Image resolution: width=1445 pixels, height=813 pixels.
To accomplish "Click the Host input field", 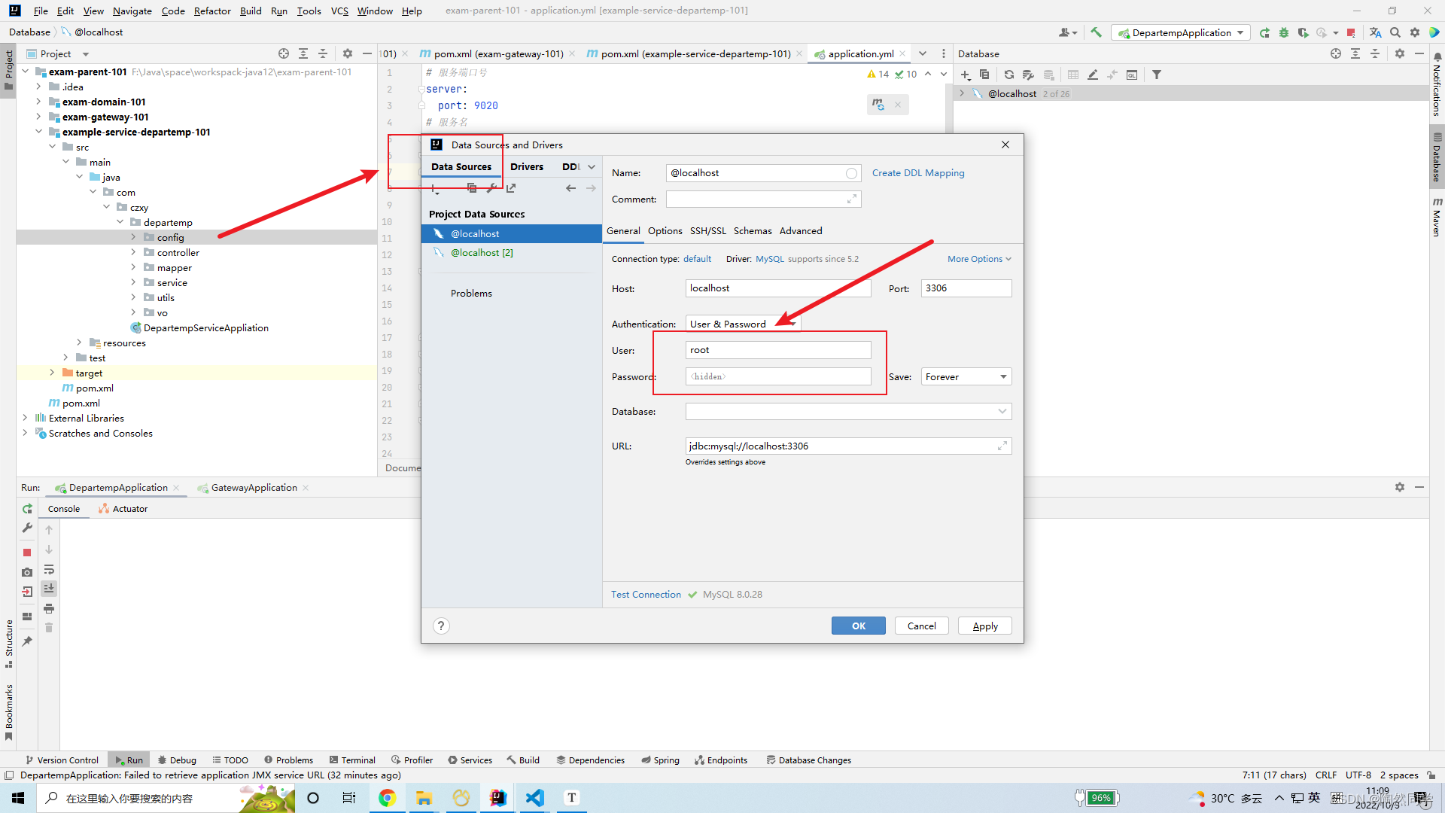I will click(777, 288).
